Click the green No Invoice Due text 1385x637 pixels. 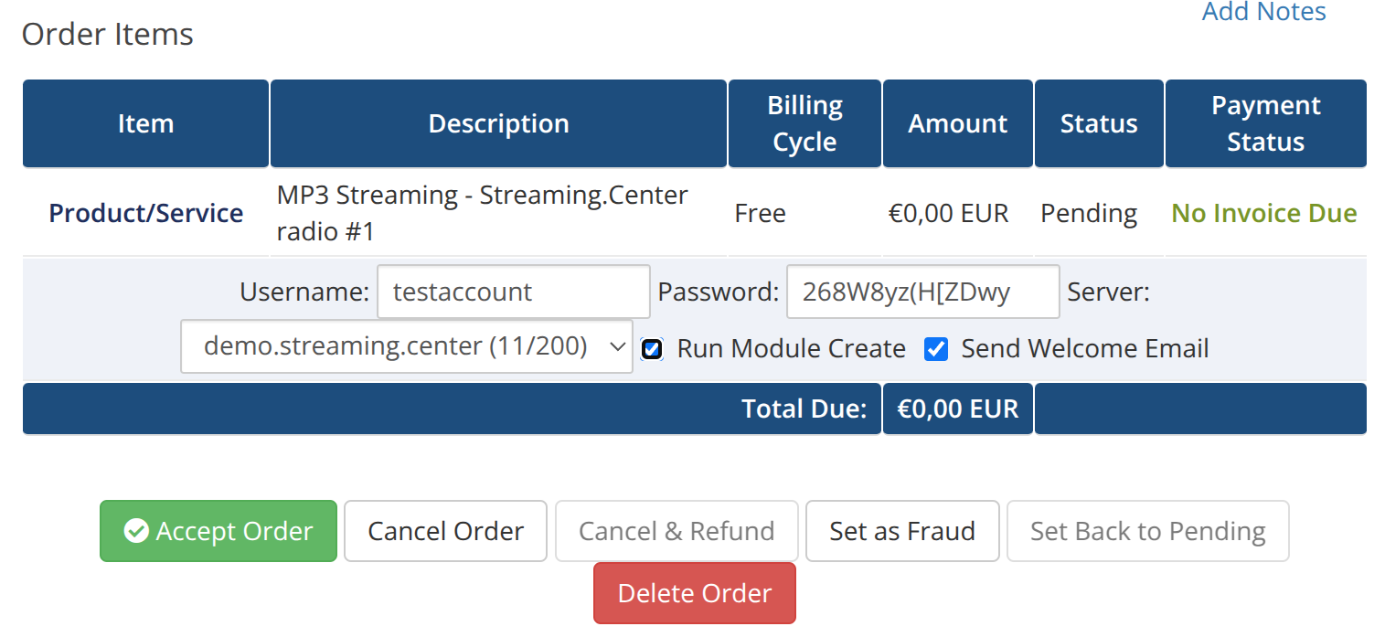tap(1264, 213)
